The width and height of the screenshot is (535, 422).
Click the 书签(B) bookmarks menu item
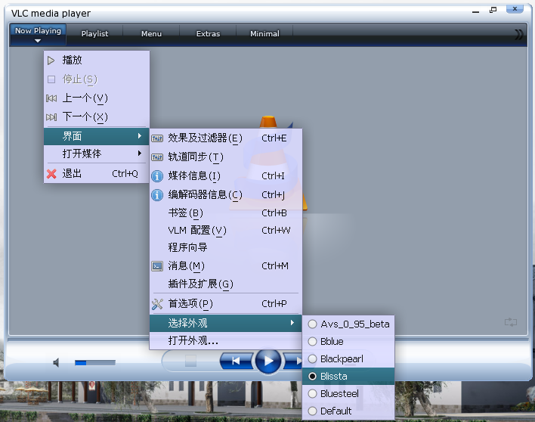pos(225,213)
